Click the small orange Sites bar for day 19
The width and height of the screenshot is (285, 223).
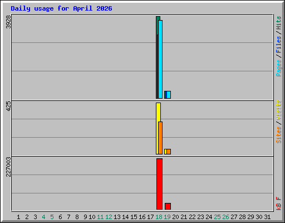click(x=169, y=152)
